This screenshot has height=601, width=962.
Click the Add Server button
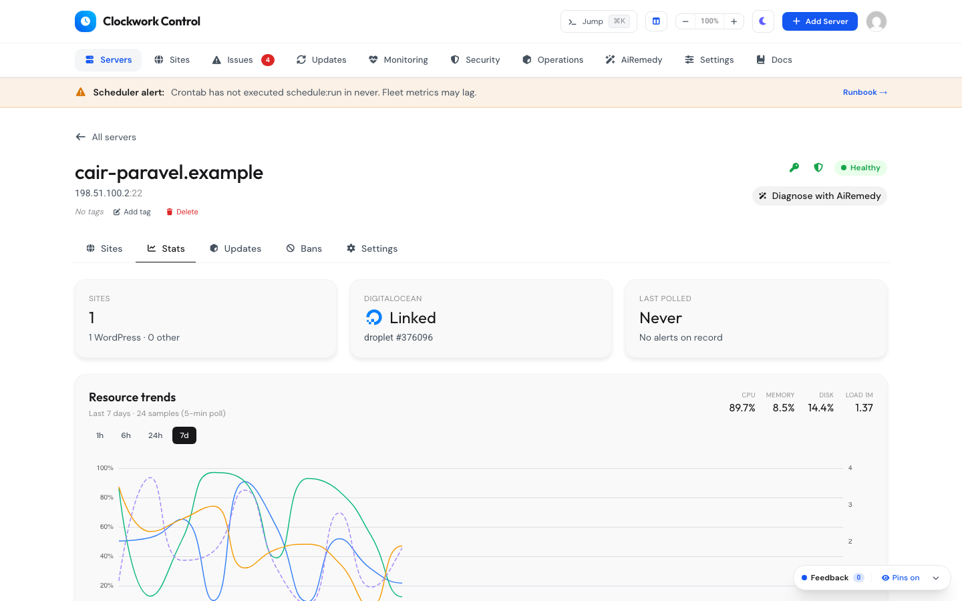(820, 21)
